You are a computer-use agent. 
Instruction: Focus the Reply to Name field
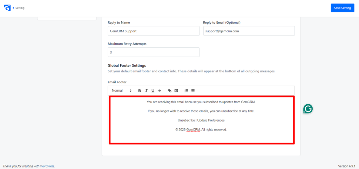[x=154, y=31]
